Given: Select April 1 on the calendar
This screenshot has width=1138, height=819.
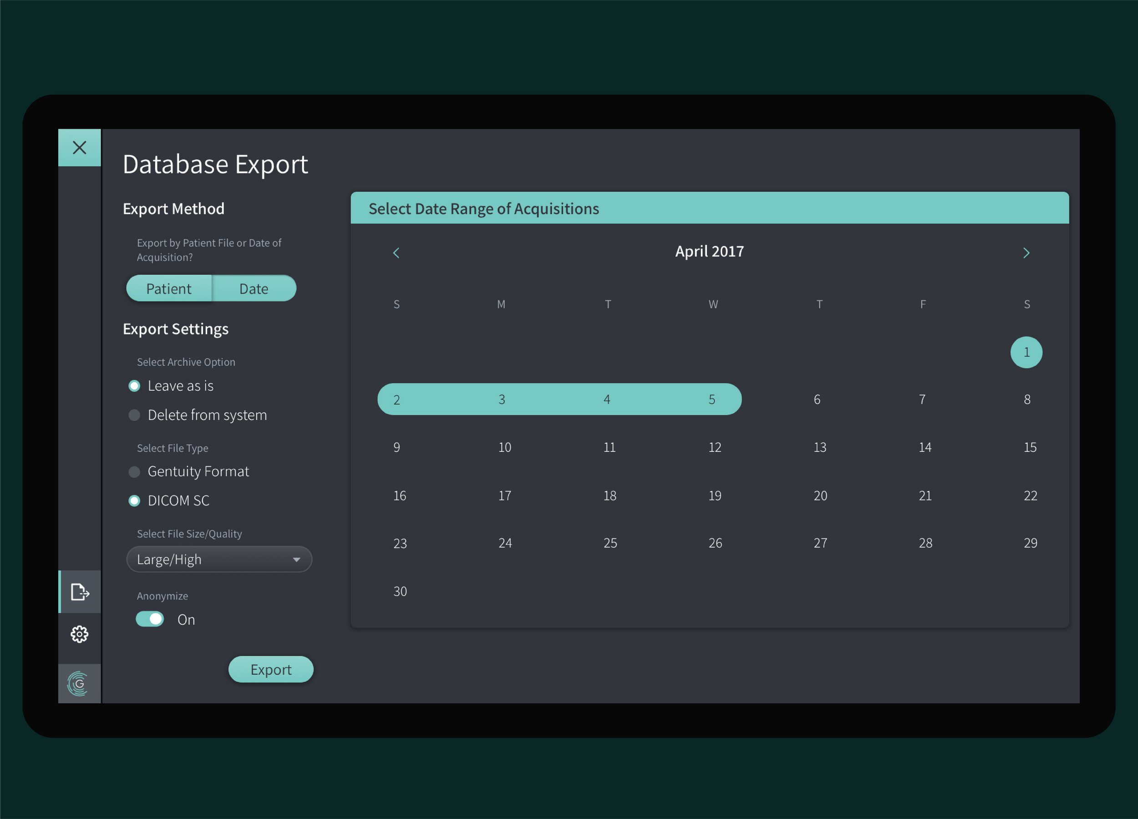Looking at the screenshot, I should pyautogui.click(x=1026, y=352).
